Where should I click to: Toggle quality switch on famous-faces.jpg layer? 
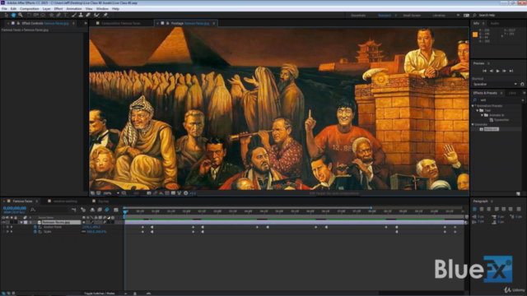[x=92, y=222]
